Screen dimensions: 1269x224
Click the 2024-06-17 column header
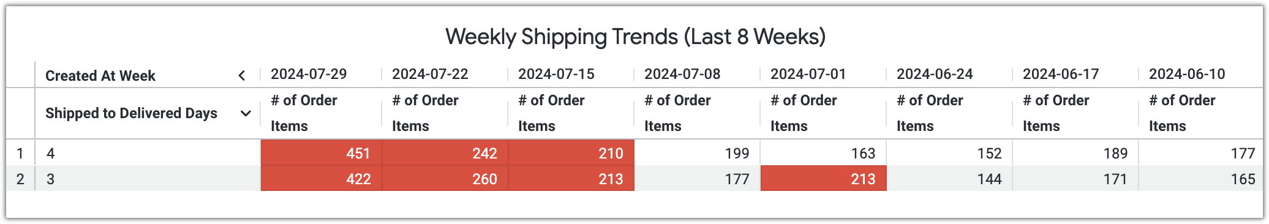point(1061,74)
